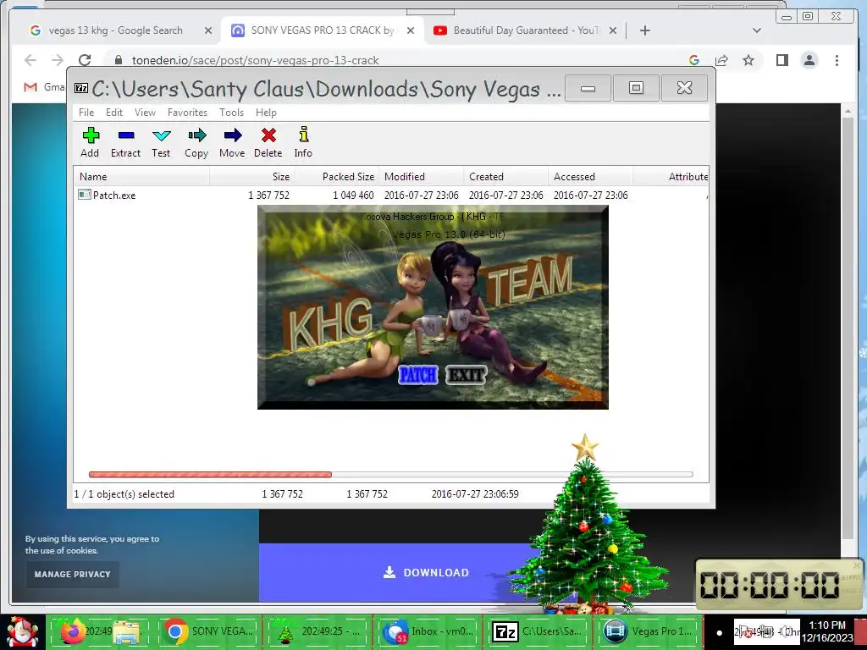Viewport: 867px width, 650px height.
Task: Click the extraction progress bar
Action: (x=390, y=474)
